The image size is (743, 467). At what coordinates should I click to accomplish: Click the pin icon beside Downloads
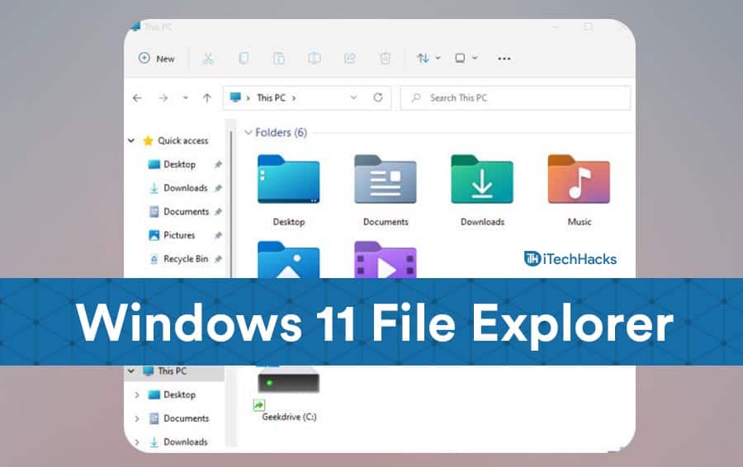(218, 188)
